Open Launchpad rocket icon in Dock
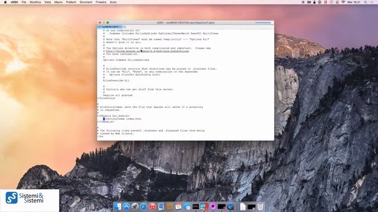 [135, 206]
